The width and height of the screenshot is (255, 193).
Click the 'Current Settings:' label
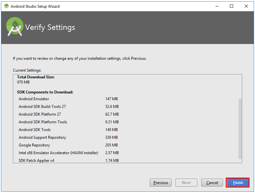pyautogui.click(x=27, y=70)
